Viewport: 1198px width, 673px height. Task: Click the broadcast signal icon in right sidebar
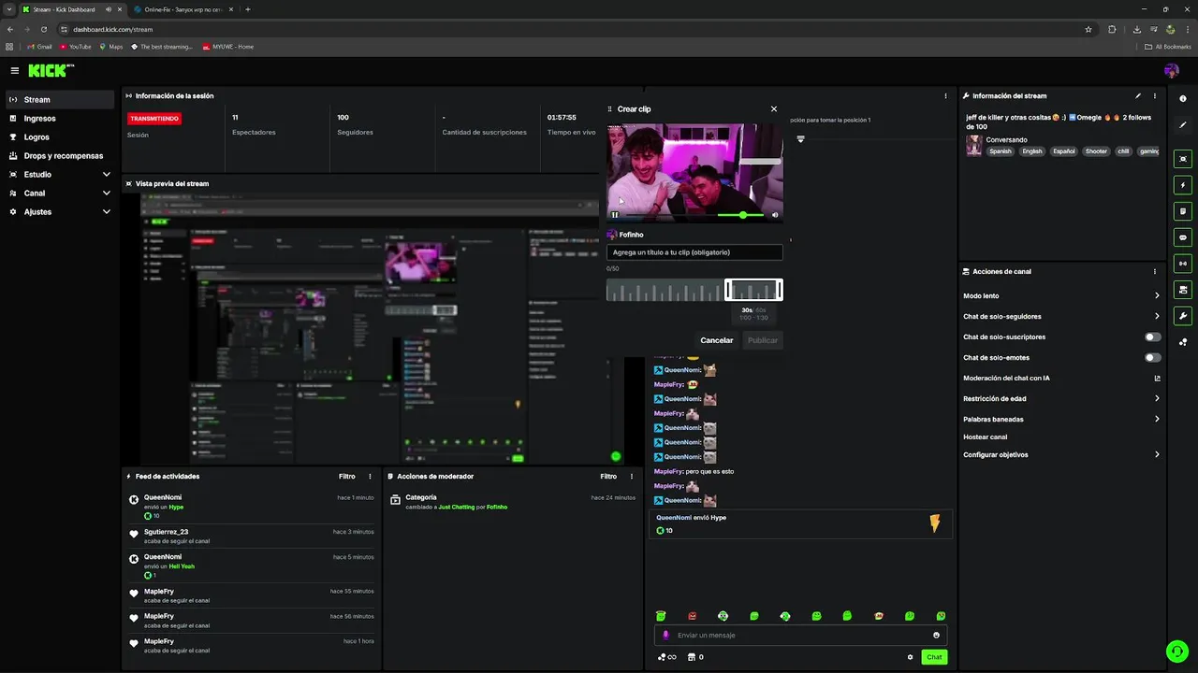pos(1183,264)
